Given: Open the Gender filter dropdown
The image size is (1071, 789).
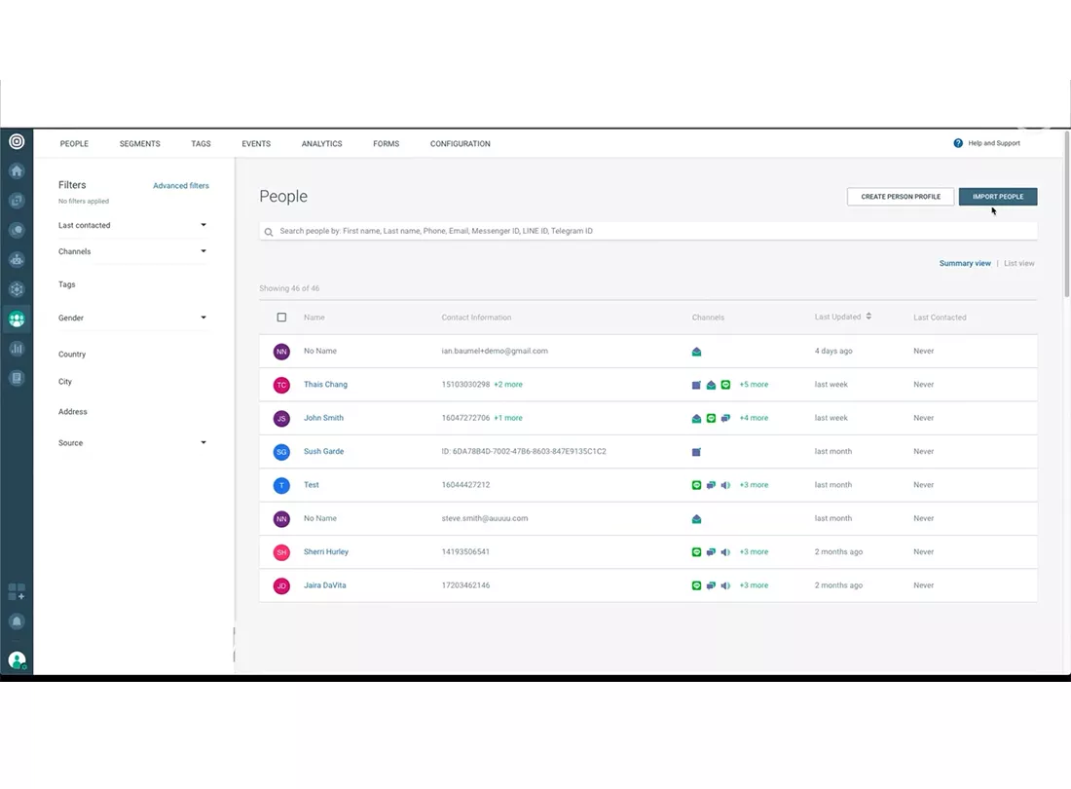Looking at the screenshot, I should pos(203,318).
